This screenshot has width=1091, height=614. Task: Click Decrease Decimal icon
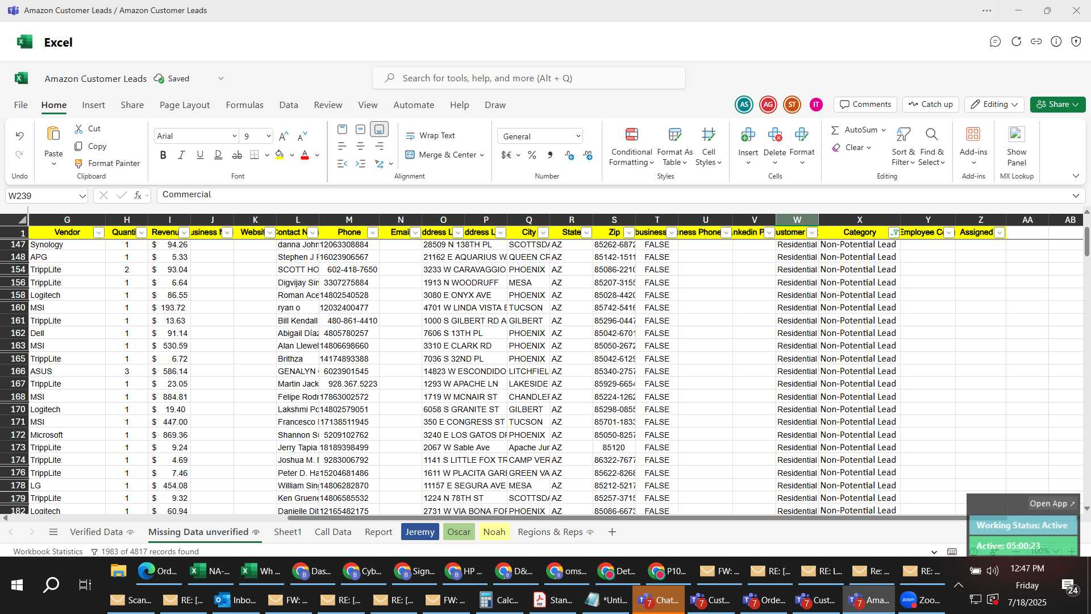pyautogui.click(x=588, y=155)
